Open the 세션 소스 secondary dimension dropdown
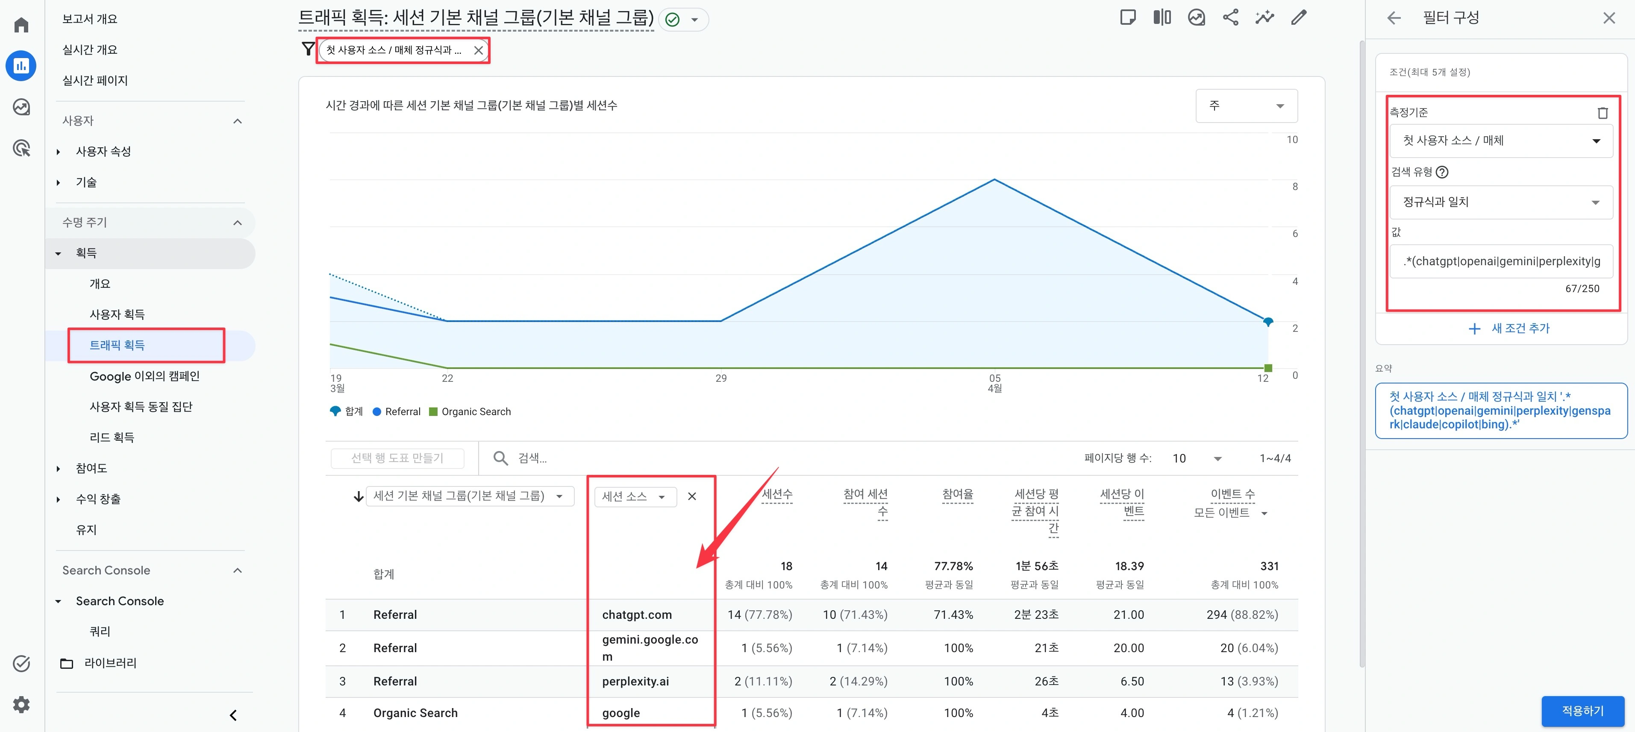Viewport: 1635px width, 732px height. point(634,497)
